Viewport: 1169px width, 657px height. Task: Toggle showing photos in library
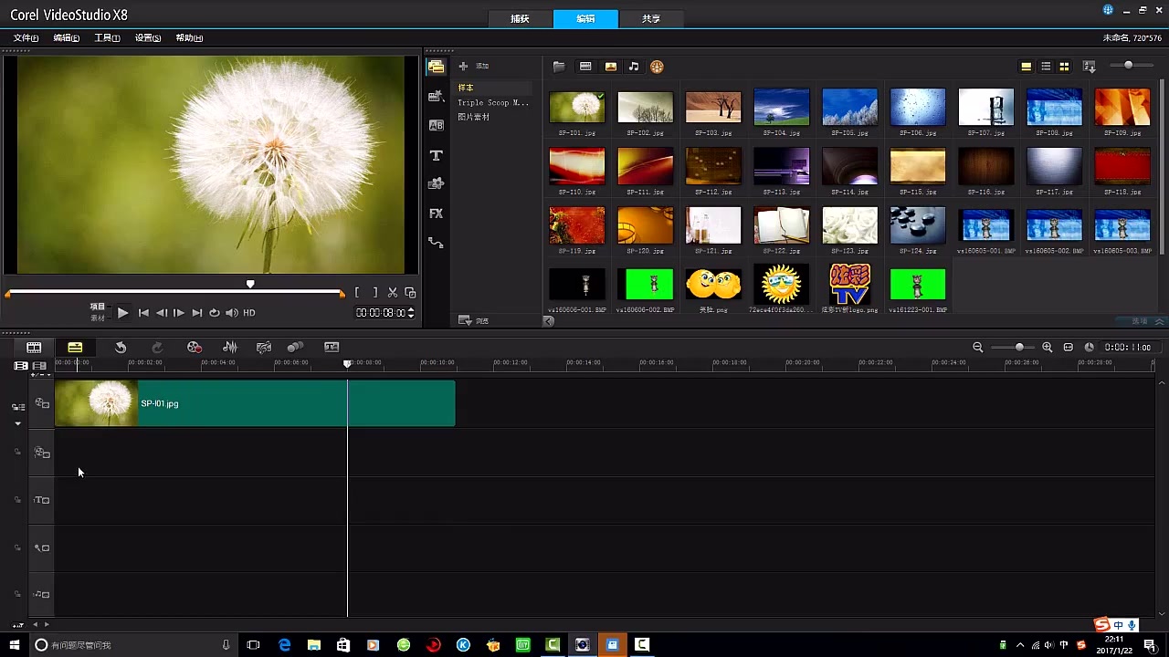[610, 67]
